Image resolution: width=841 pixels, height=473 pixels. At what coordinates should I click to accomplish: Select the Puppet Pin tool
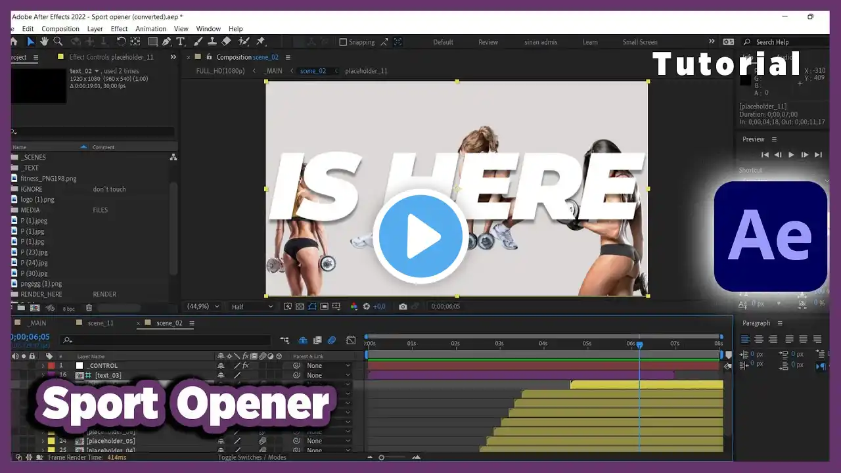point(261,41)
